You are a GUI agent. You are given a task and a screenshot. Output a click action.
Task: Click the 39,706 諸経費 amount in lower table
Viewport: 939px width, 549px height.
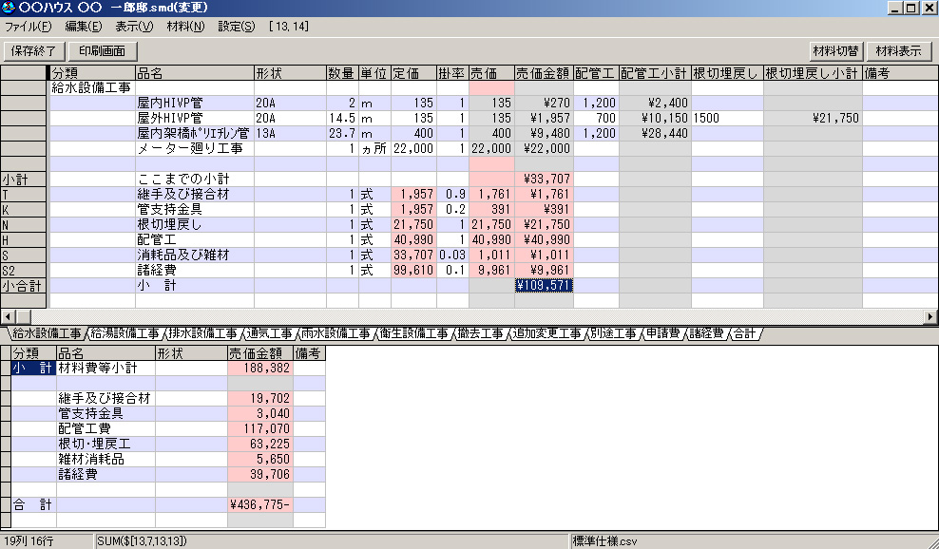coord(259,474)
